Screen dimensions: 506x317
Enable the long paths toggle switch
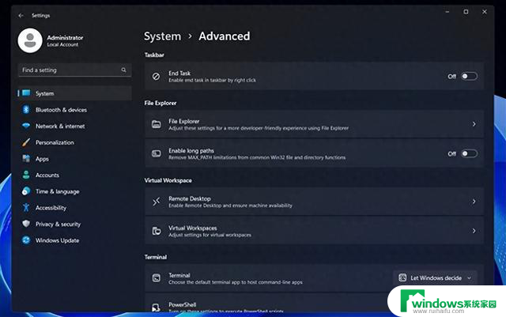[x=469, y=153]
